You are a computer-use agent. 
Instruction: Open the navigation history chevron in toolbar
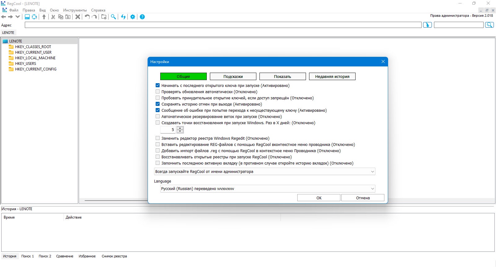pos(18,17)
